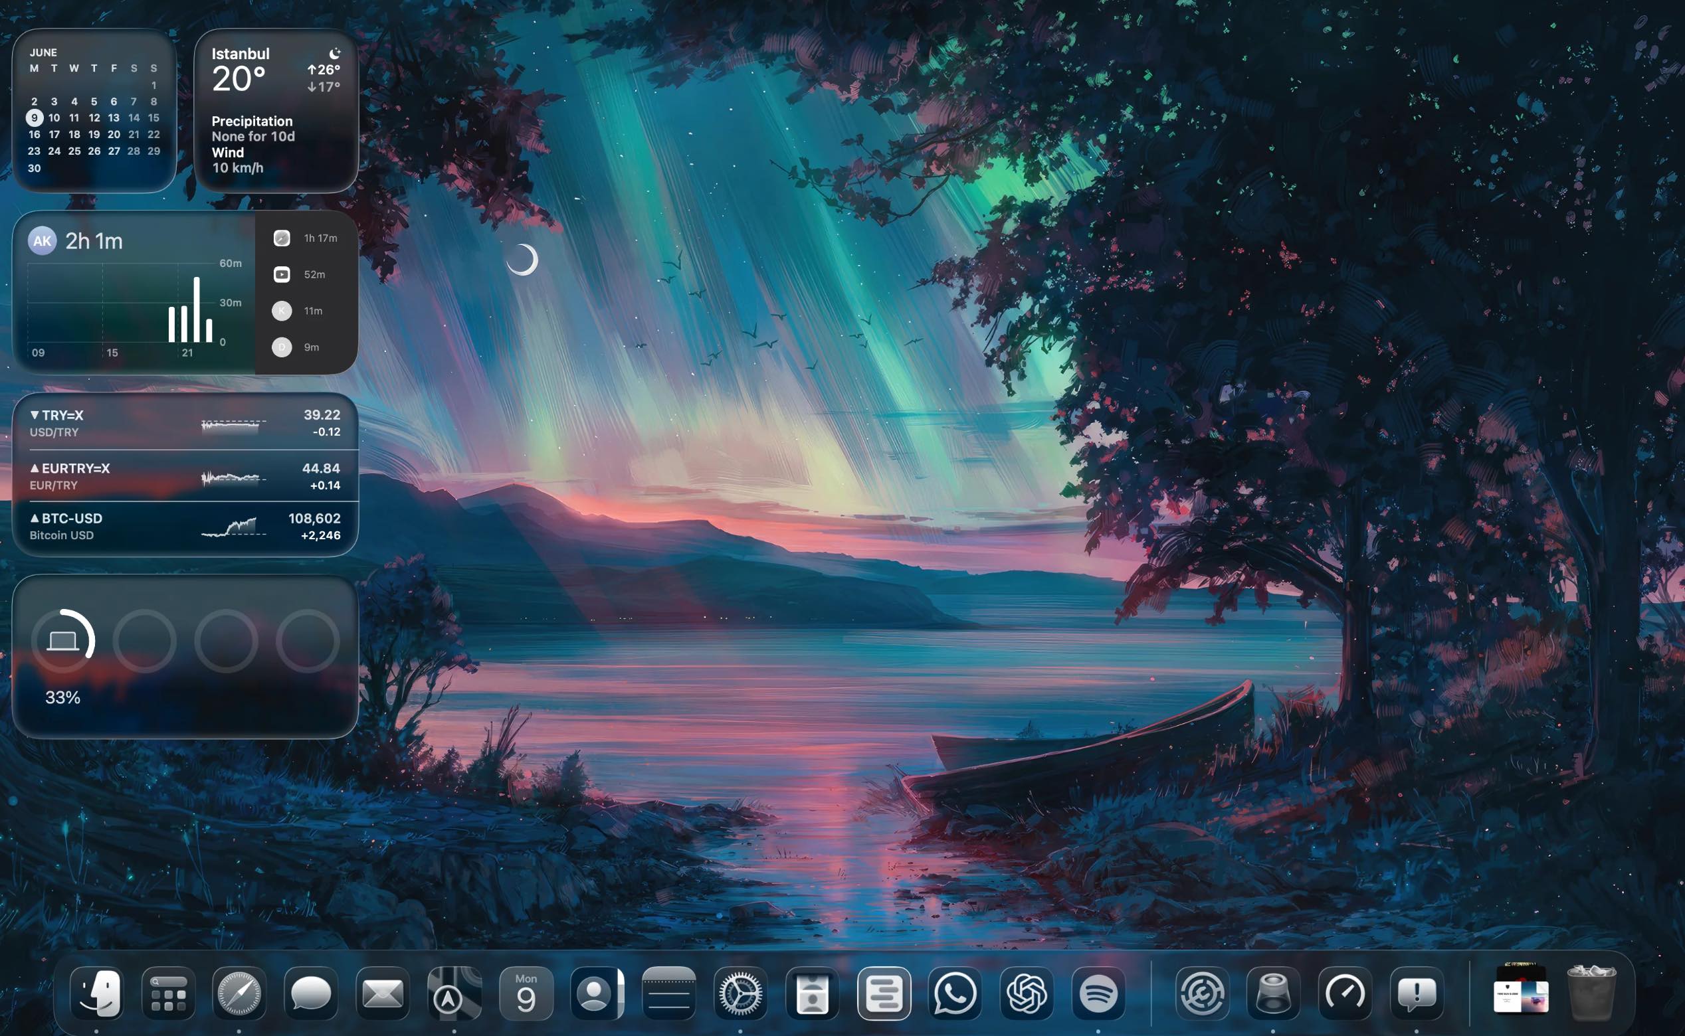
Task: Open Contacts app in the dock
Action: point(597,993)
